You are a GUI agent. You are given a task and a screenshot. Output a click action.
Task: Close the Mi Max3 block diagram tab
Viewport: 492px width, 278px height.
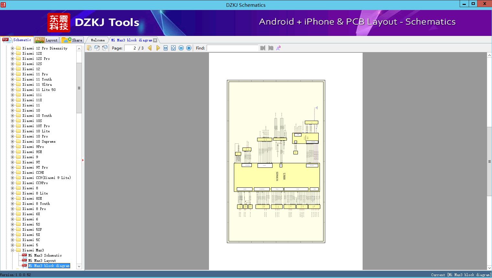coord(155,40)
